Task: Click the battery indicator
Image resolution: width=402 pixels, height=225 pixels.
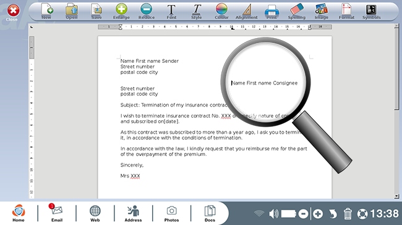Action: tap(289, 214)
